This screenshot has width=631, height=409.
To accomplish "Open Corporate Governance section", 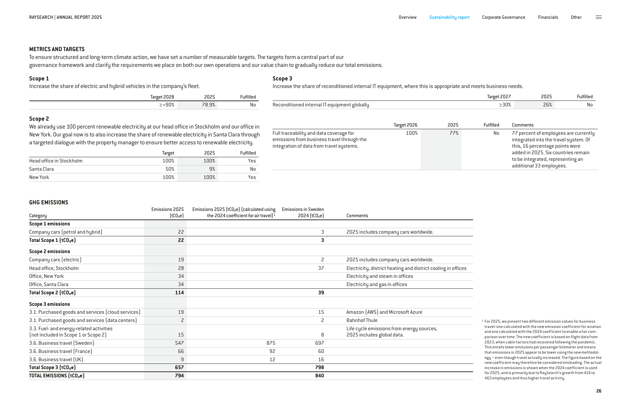I will click(503, 17).
